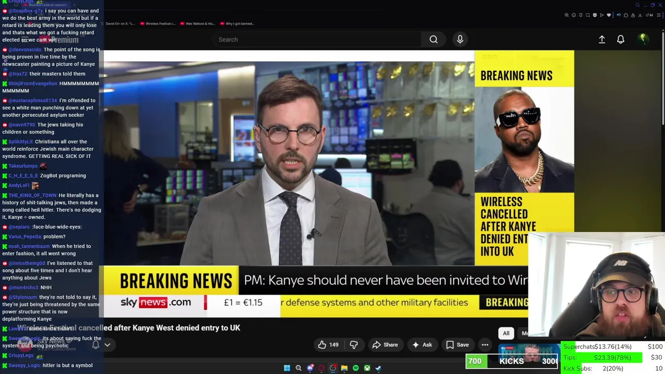
Task: Click username ShinjiFromEvangelion in chat
Action: coord(33,84)
